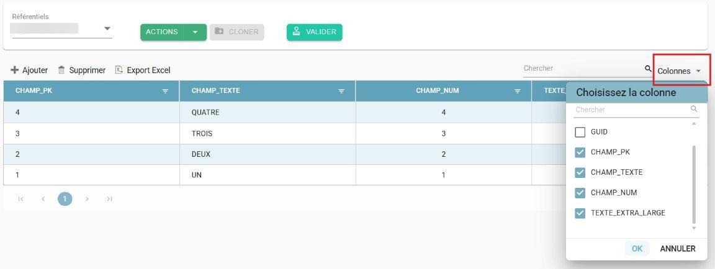715x269 pixels.
Task: Uncheck the TEXTE_EXTRA_LARGE checkbox
Action: 580,213
